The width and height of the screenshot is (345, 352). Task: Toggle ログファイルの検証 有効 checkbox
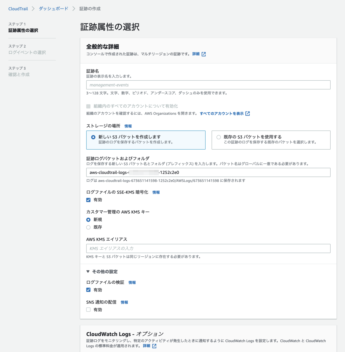(88, 290)
